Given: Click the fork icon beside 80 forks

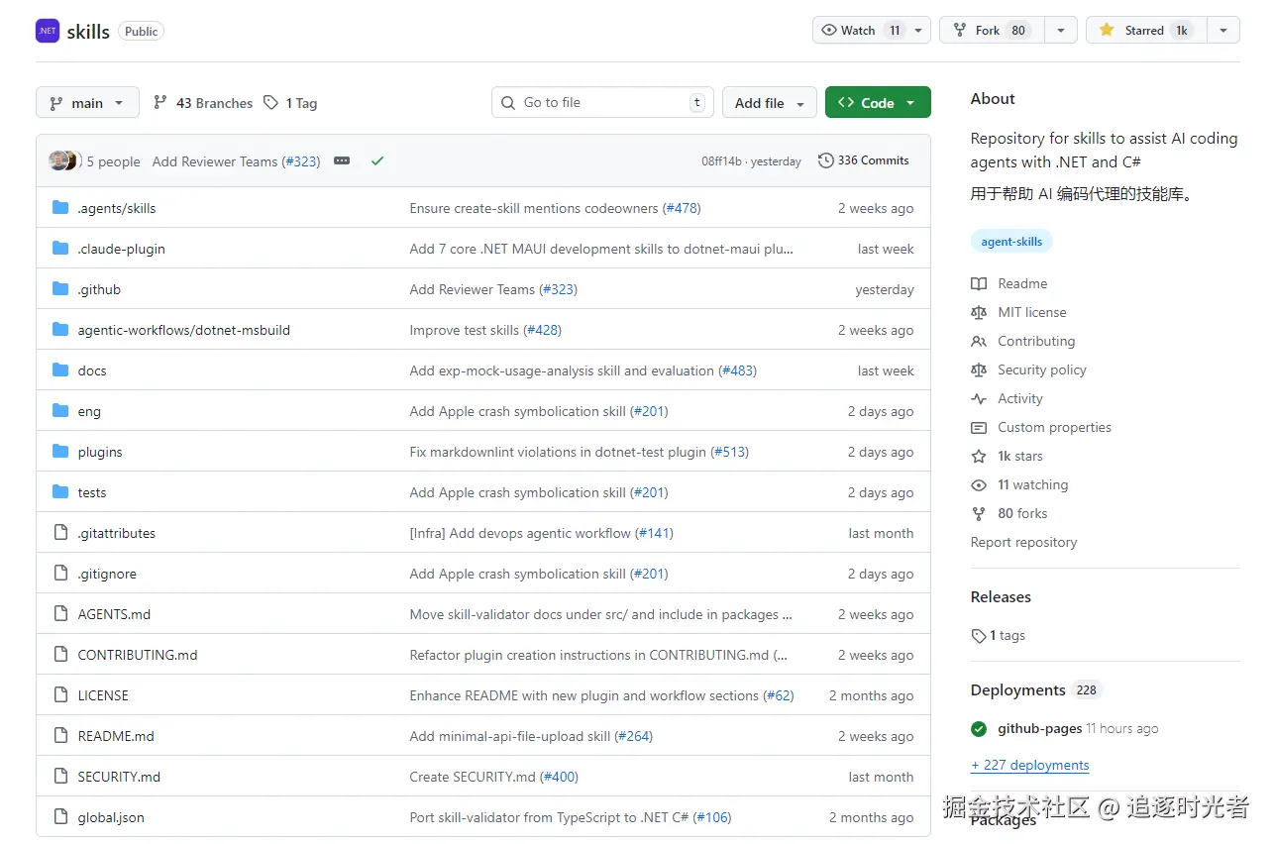Looking at the screenshot, I should 979,513.
